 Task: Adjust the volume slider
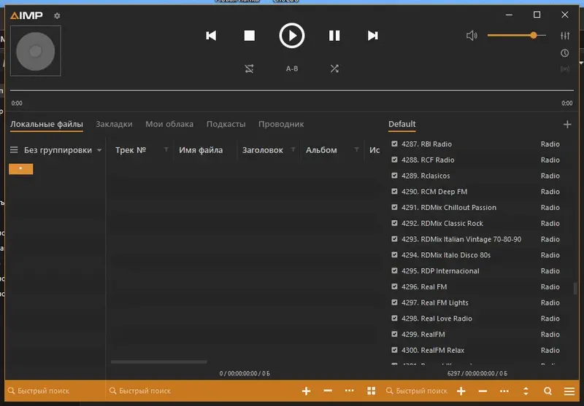[517, 35]
